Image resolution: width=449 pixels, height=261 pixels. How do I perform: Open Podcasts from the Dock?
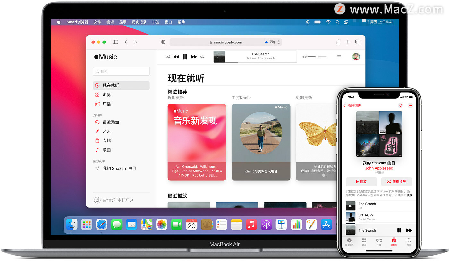[x=267, y=224]
